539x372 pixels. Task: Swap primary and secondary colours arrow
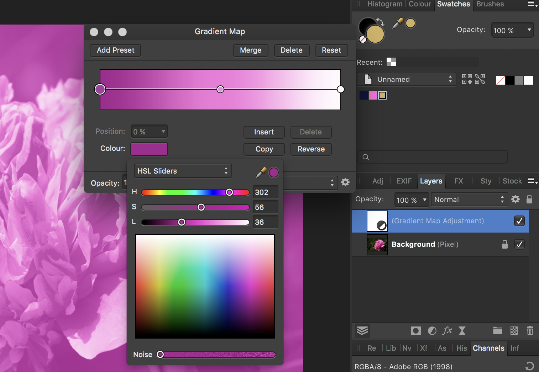coord(380,22)
